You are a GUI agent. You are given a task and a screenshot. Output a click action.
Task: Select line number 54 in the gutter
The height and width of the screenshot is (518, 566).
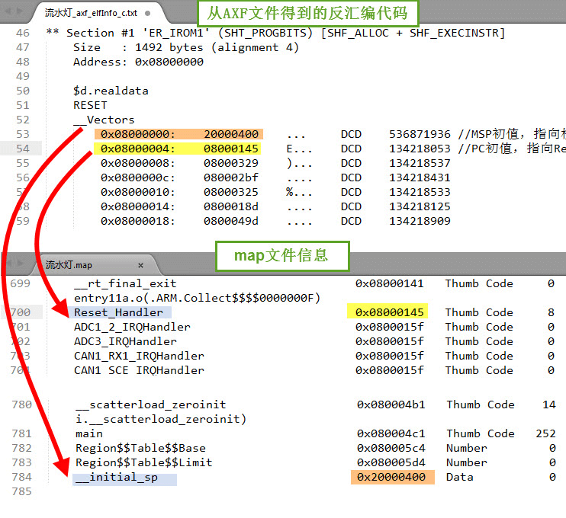22,149
